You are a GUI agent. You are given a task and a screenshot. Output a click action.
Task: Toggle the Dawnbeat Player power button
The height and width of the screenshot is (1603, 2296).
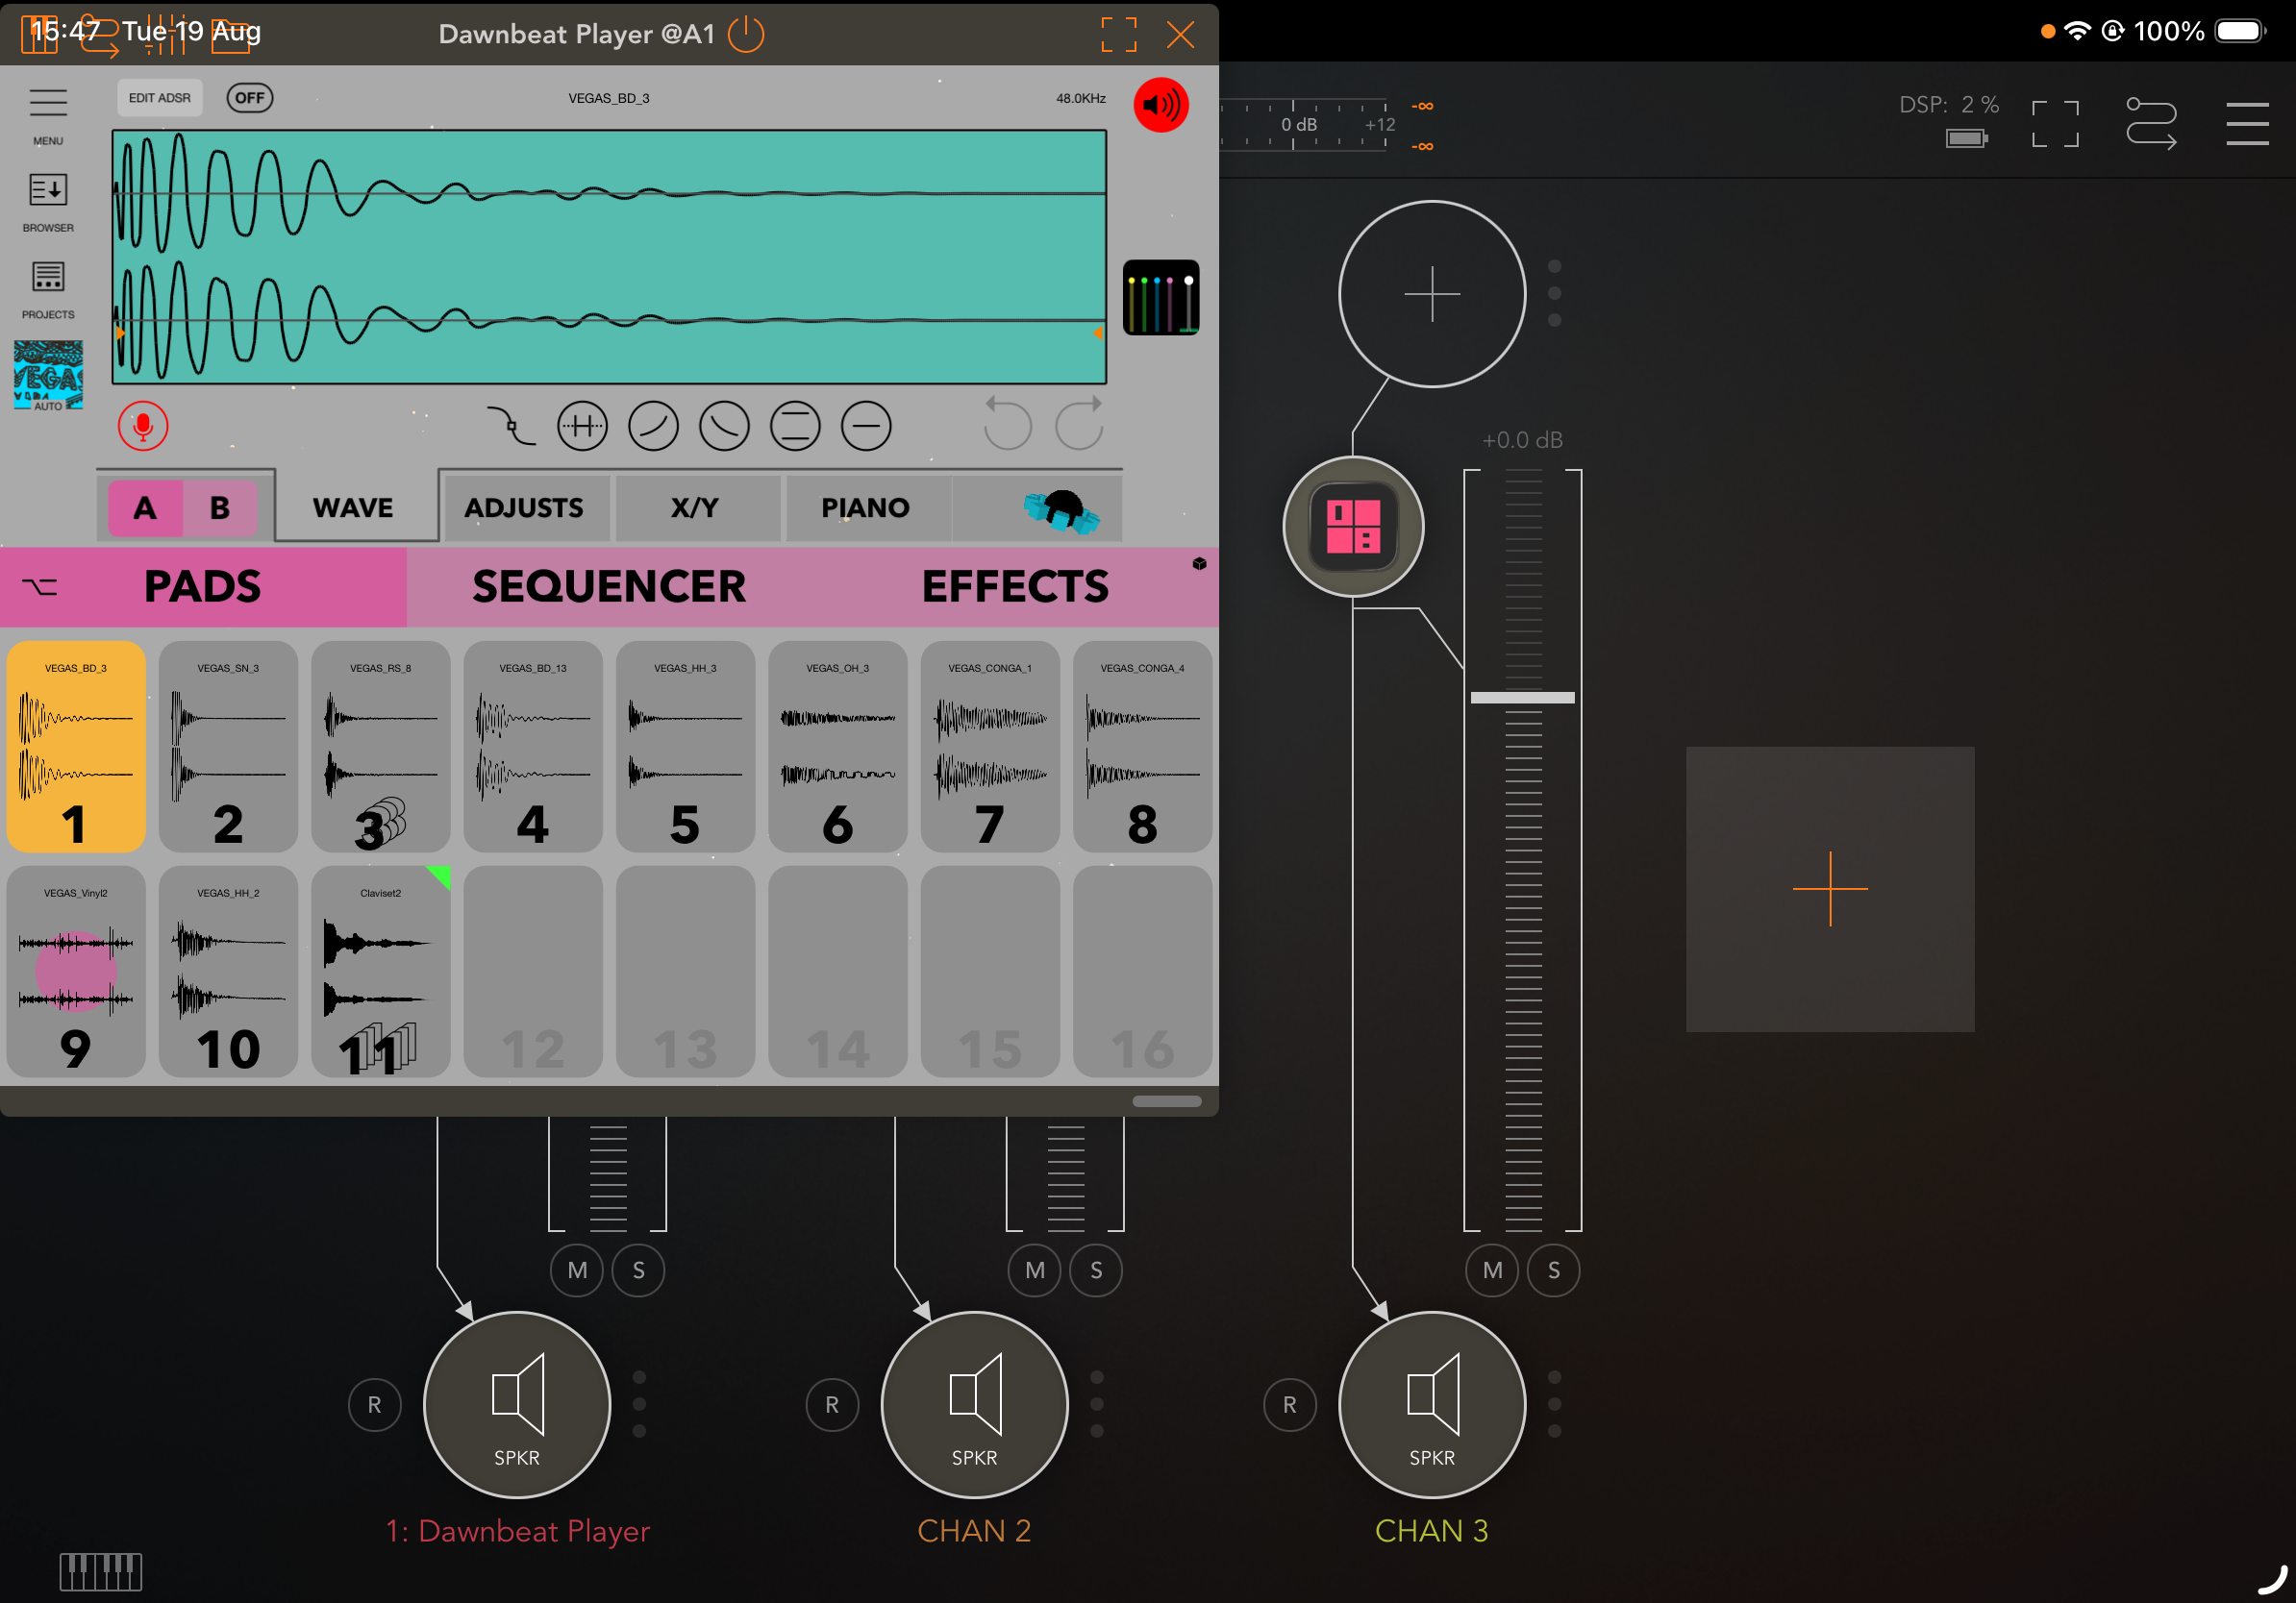[746, 34]
